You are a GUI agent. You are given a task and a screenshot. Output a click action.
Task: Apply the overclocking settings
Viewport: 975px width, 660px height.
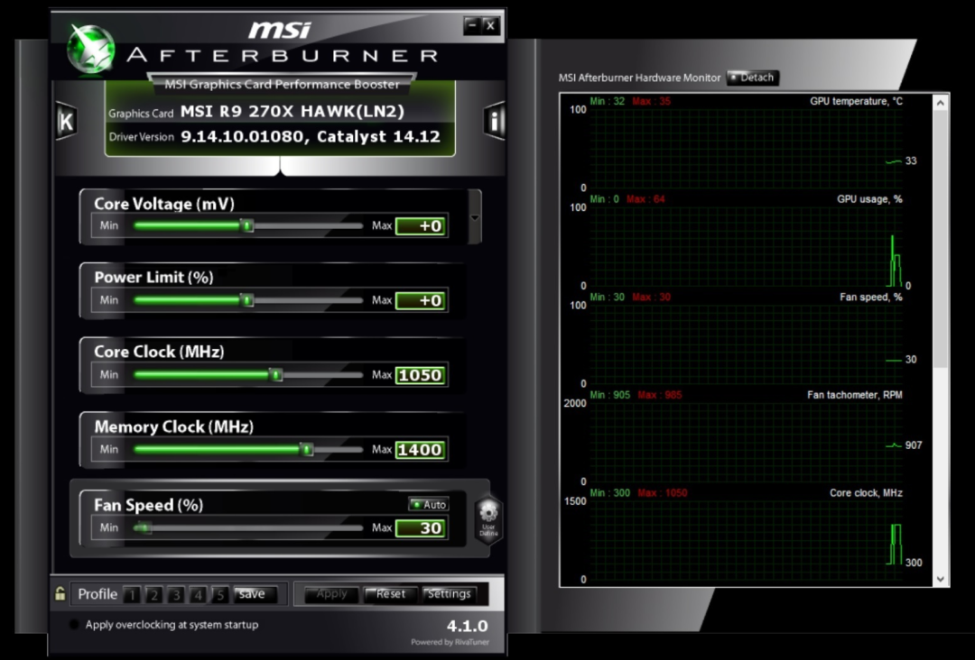(x=331, y=594)
